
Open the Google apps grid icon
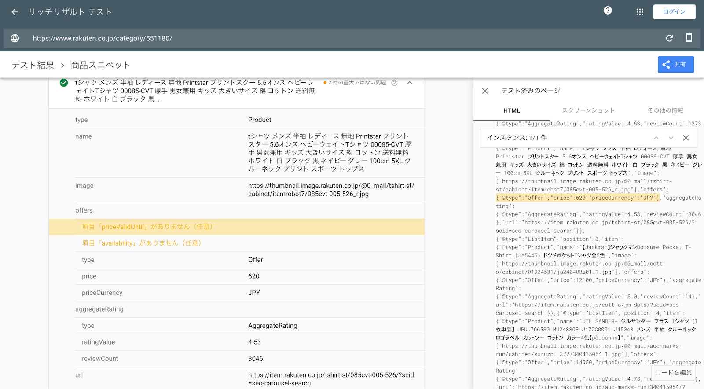coord(640,12)
